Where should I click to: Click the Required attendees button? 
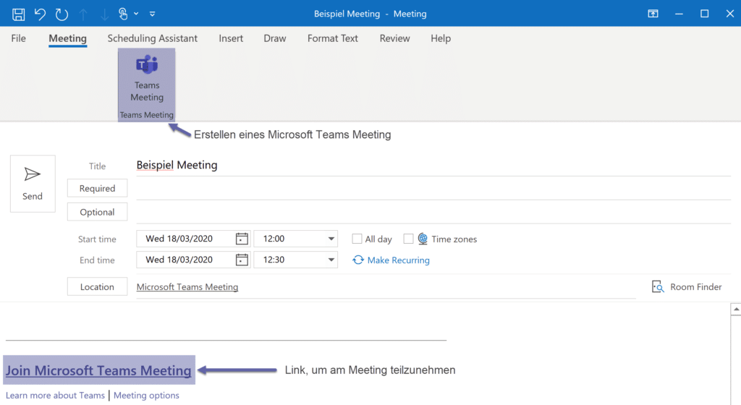pos(97,188)
